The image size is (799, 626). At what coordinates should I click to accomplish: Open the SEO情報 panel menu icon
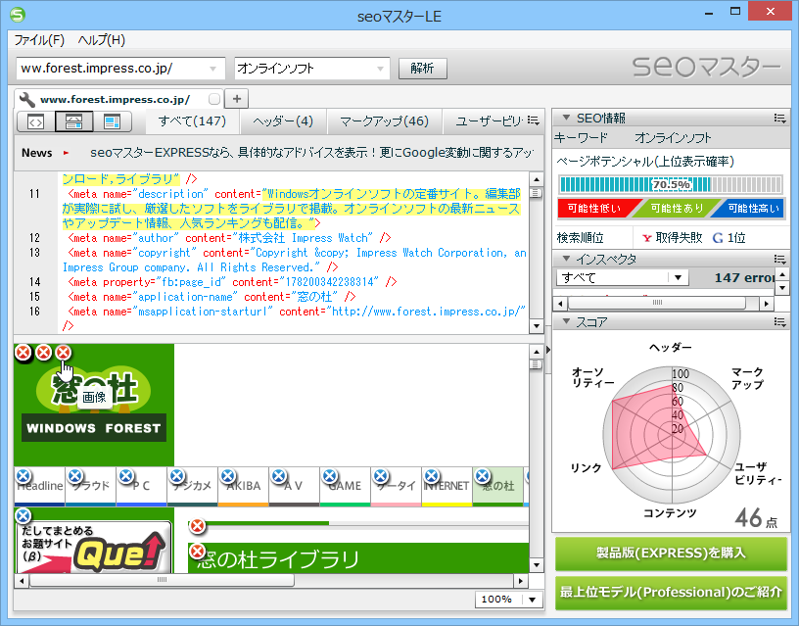click(x=778, y=120)
